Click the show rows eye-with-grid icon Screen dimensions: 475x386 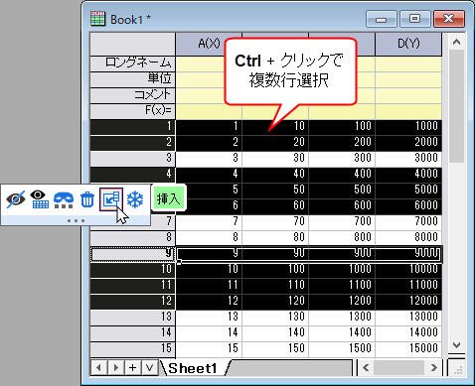click(x=40, y=199)
